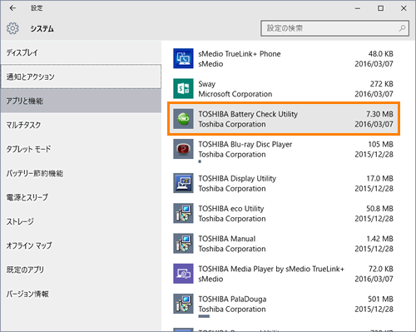The image size is (416, 332).
Task: Click the System gear icon
Action: [x=12, y=28]
